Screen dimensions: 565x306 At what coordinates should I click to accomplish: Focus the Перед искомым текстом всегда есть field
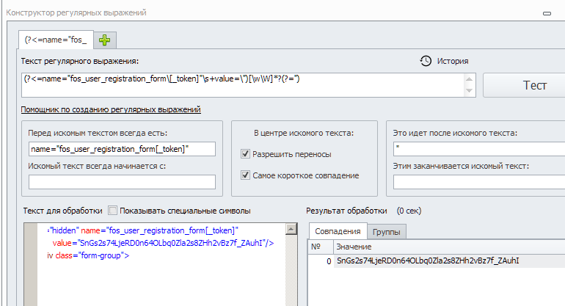point(121,149)
